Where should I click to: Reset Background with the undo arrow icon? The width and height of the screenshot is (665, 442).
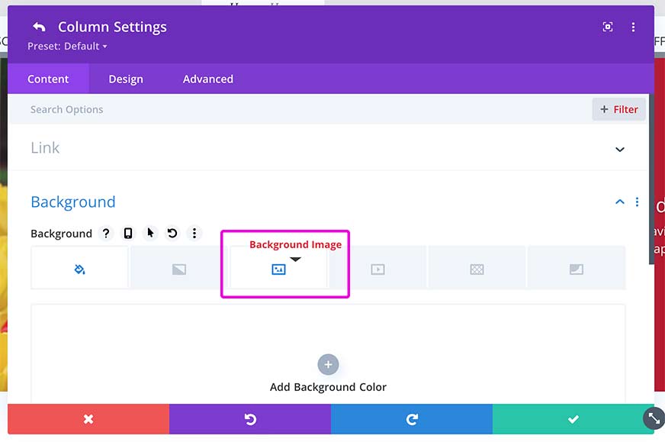point(172,233)
